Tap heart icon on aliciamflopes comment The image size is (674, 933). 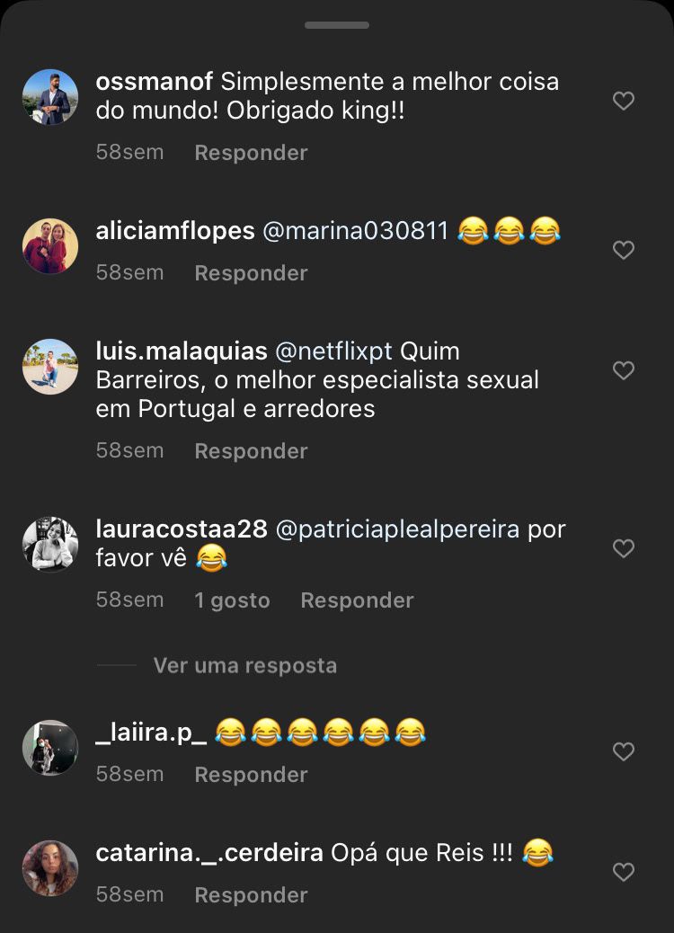(624, 250)
